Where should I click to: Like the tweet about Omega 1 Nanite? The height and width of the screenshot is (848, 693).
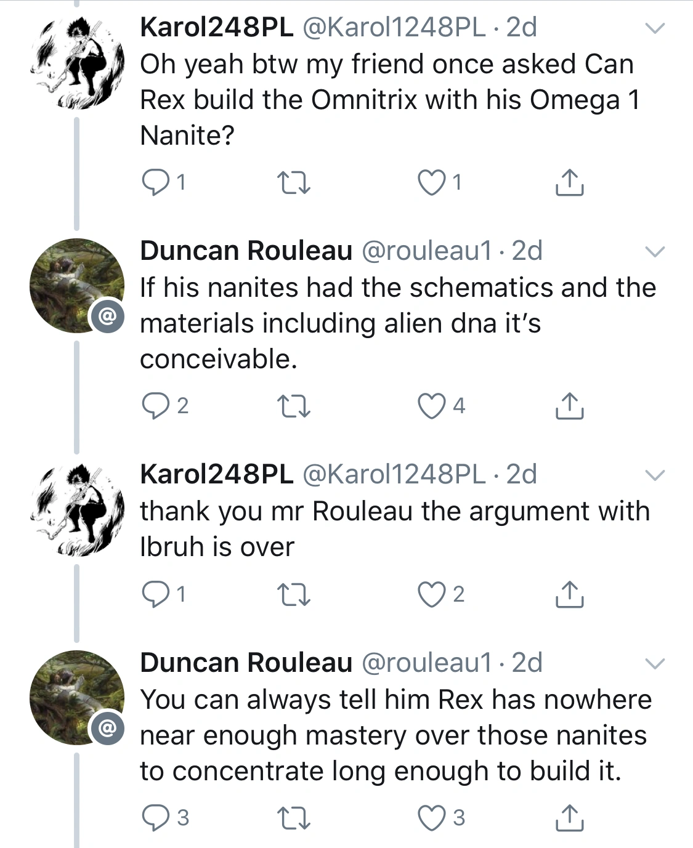click(431, 182)
